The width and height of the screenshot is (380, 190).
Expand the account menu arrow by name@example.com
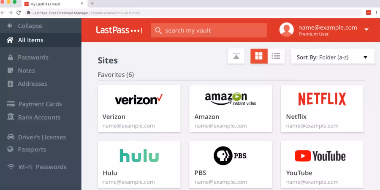point(366,30)
